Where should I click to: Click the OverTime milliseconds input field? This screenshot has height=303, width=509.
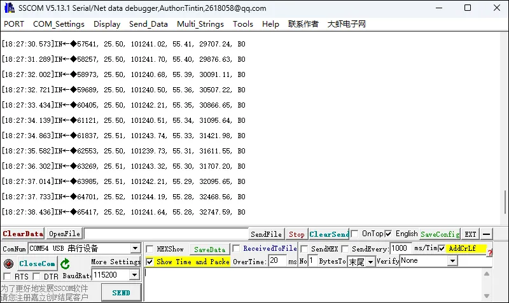point(277,261)
